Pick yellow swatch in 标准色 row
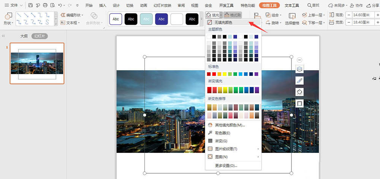The height and width of the screenshot is (179, 380). [225, 74]
